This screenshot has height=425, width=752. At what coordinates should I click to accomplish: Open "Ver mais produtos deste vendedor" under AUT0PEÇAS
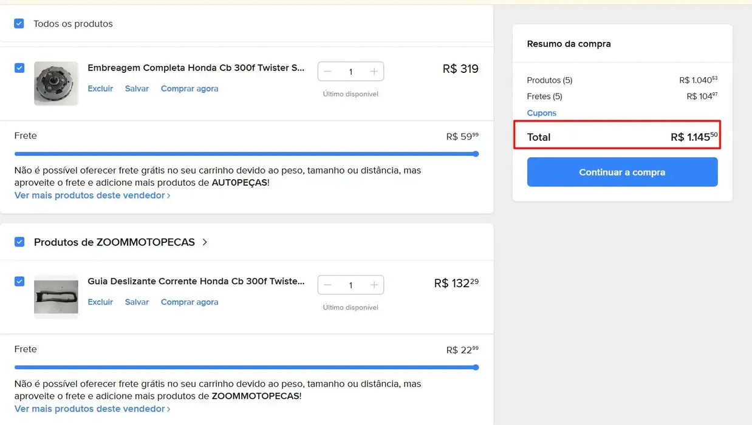tap(89, 195)
